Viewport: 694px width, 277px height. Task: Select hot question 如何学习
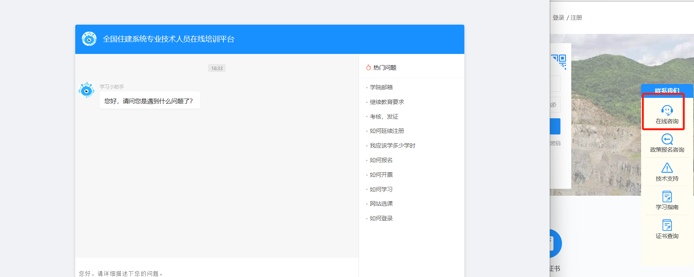381,190
